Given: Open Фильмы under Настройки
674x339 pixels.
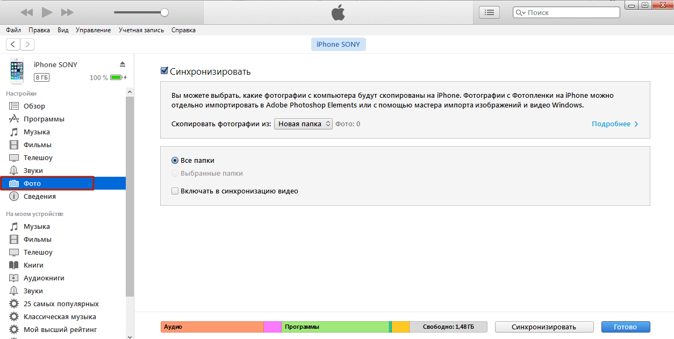Looking at the screenshot, I should (63, 145).
